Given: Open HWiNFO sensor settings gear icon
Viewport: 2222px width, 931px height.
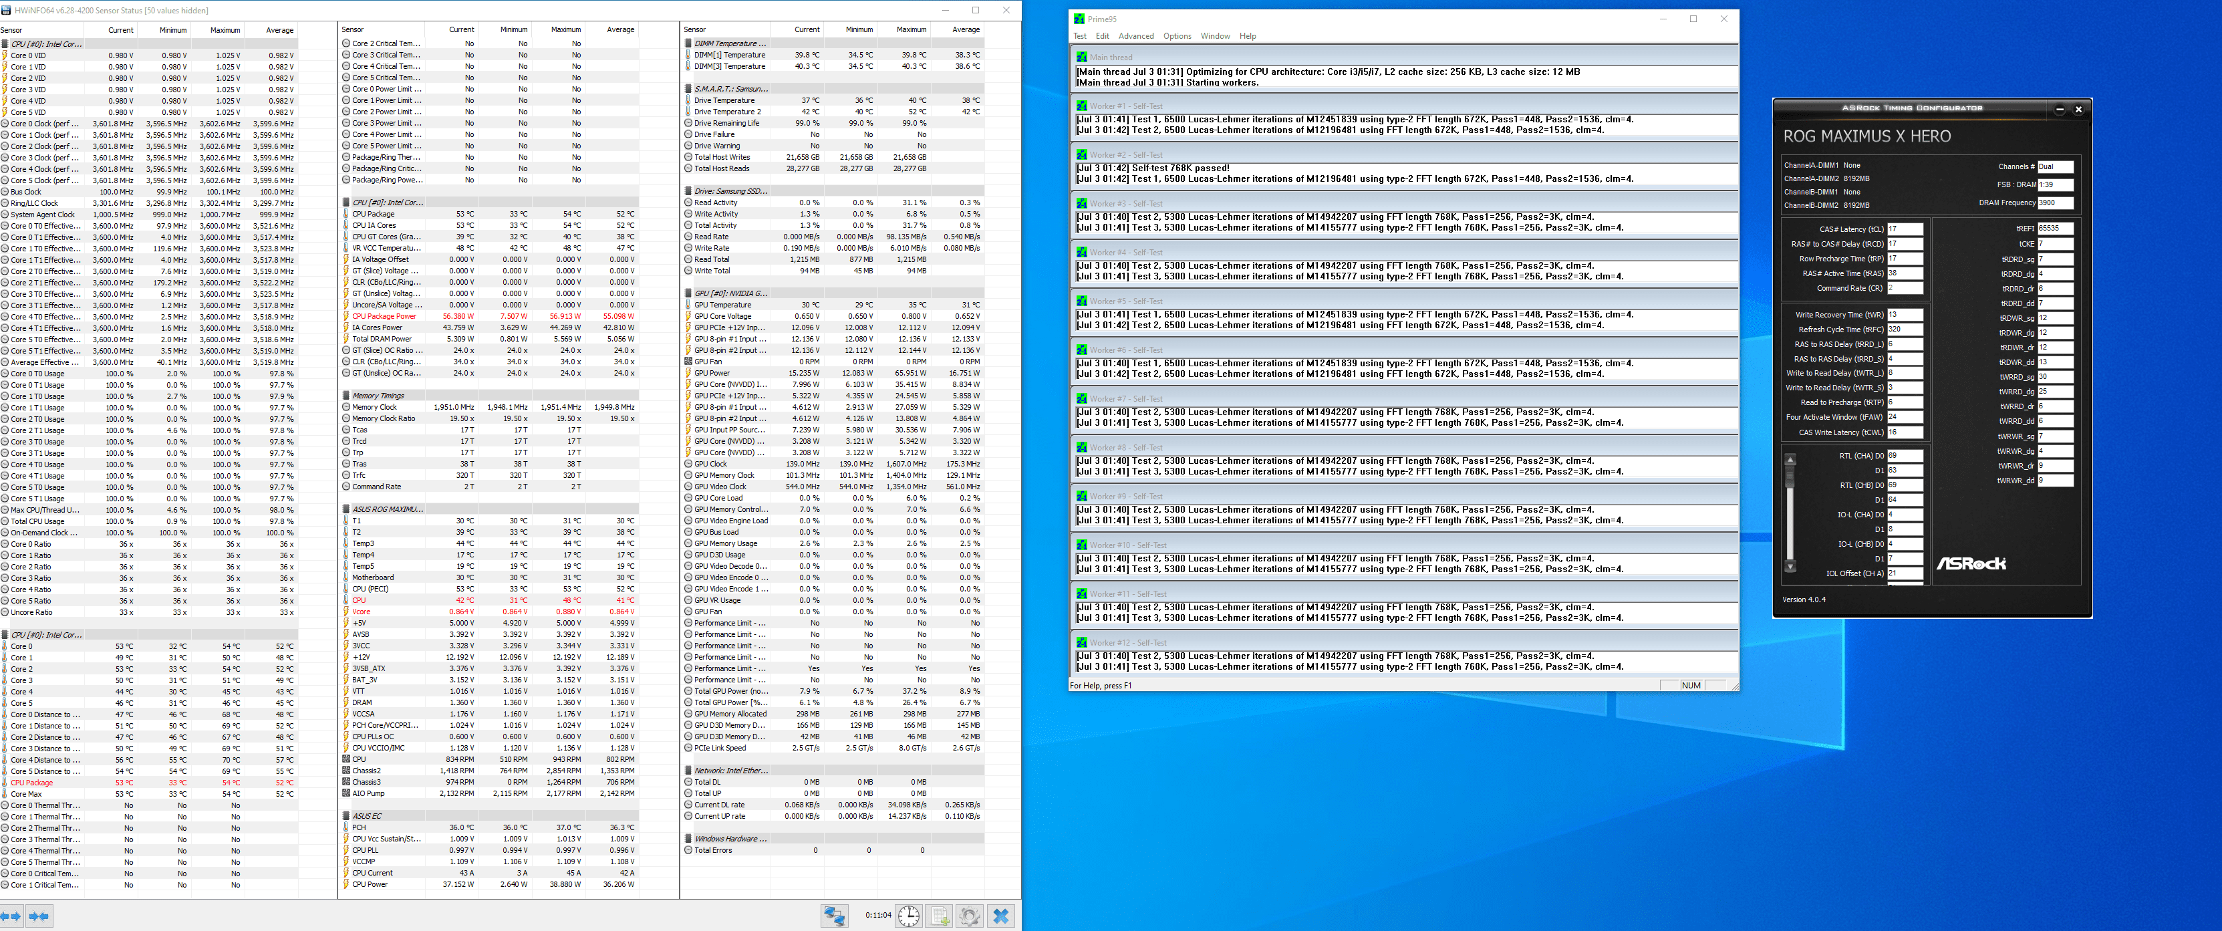Looking at the screenshot, I should [970, 916].
